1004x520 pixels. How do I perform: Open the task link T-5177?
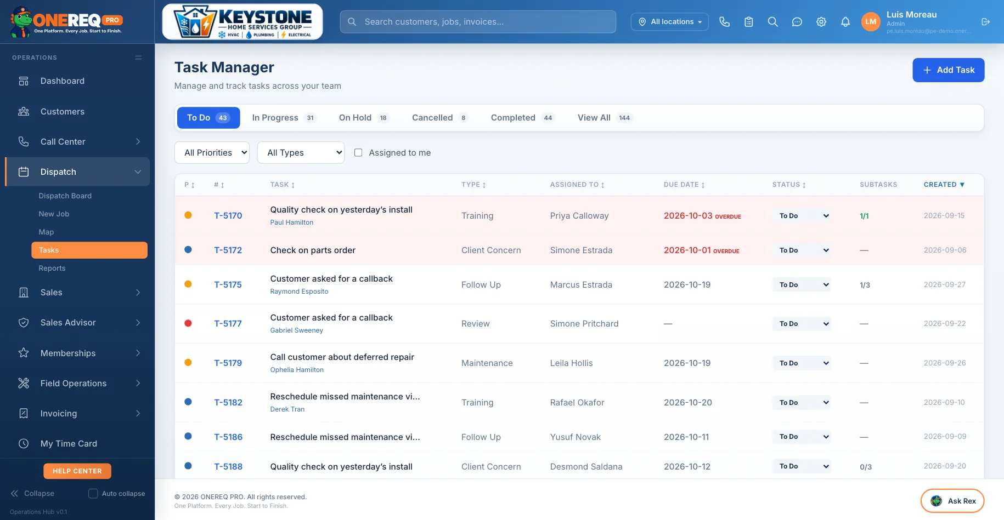coord(228,324)
